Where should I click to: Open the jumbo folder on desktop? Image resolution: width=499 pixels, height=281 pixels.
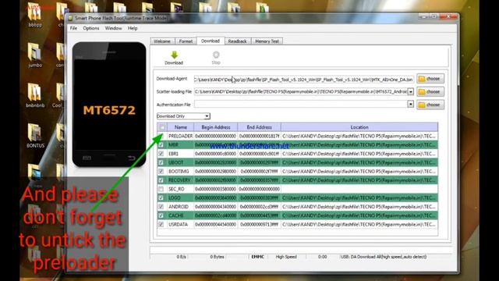point(35,55)
